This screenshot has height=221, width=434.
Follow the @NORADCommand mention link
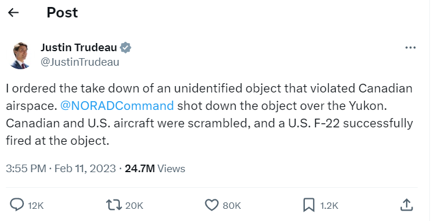pos(117,106)
